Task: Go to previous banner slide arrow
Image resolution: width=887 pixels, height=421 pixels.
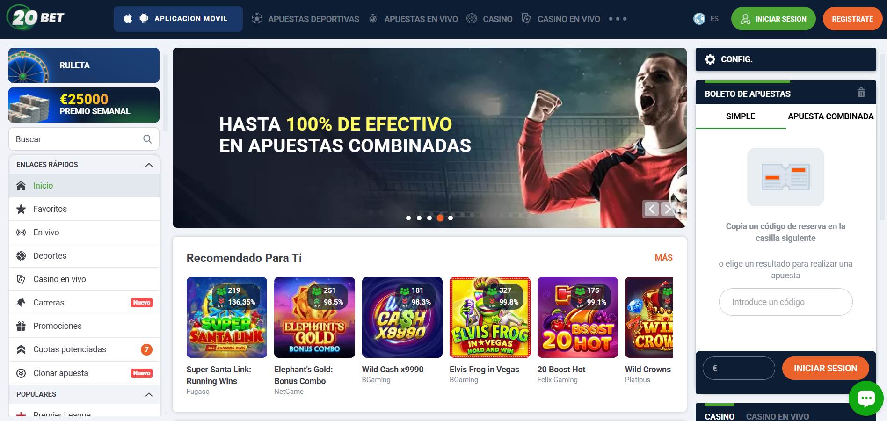Action: point(651,209)
